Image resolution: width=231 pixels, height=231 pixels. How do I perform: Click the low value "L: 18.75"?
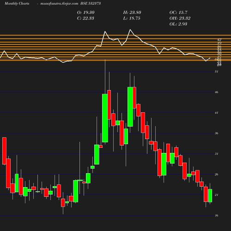tap(132, 18)
